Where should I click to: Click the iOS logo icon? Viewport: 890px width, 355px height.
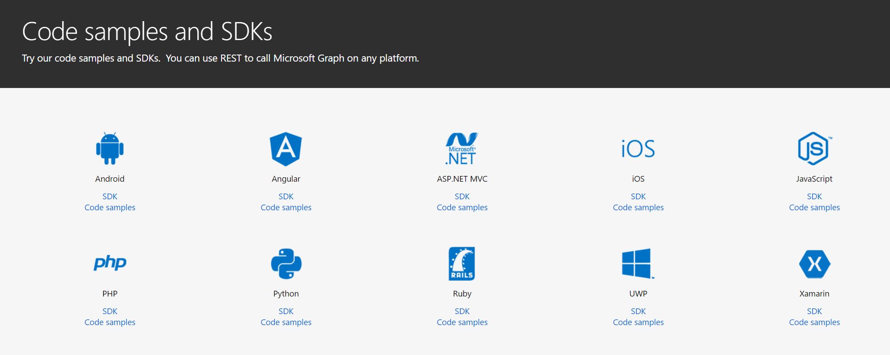638,149
